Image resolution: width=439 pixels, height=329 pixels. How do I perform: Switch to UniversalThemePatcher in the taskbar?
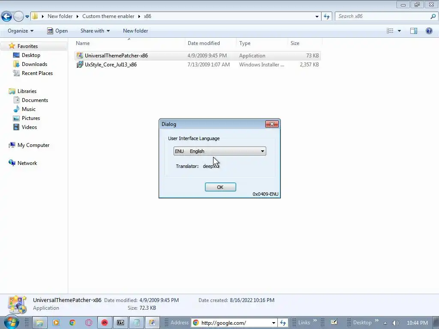pyautogui.click(x=152, y=323)
